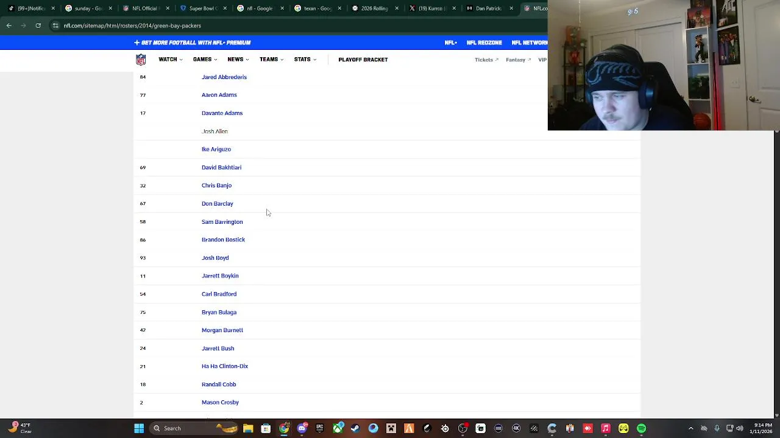Expand the TEAMS dropdown menu
Image resolution: width=780 pixels, height=438 pixels.
point(272,60)
